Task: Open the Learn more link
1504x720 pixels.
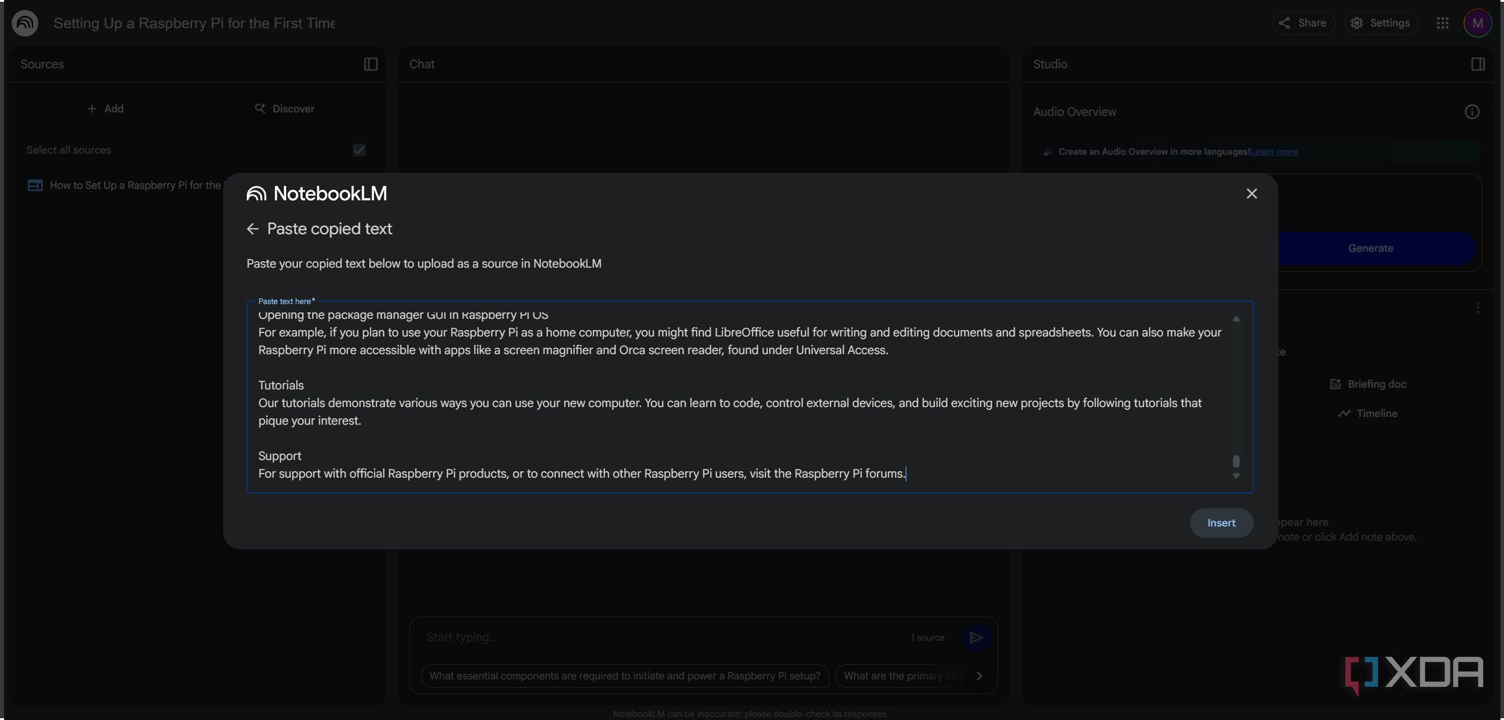Action: (x=1274, y=152)
